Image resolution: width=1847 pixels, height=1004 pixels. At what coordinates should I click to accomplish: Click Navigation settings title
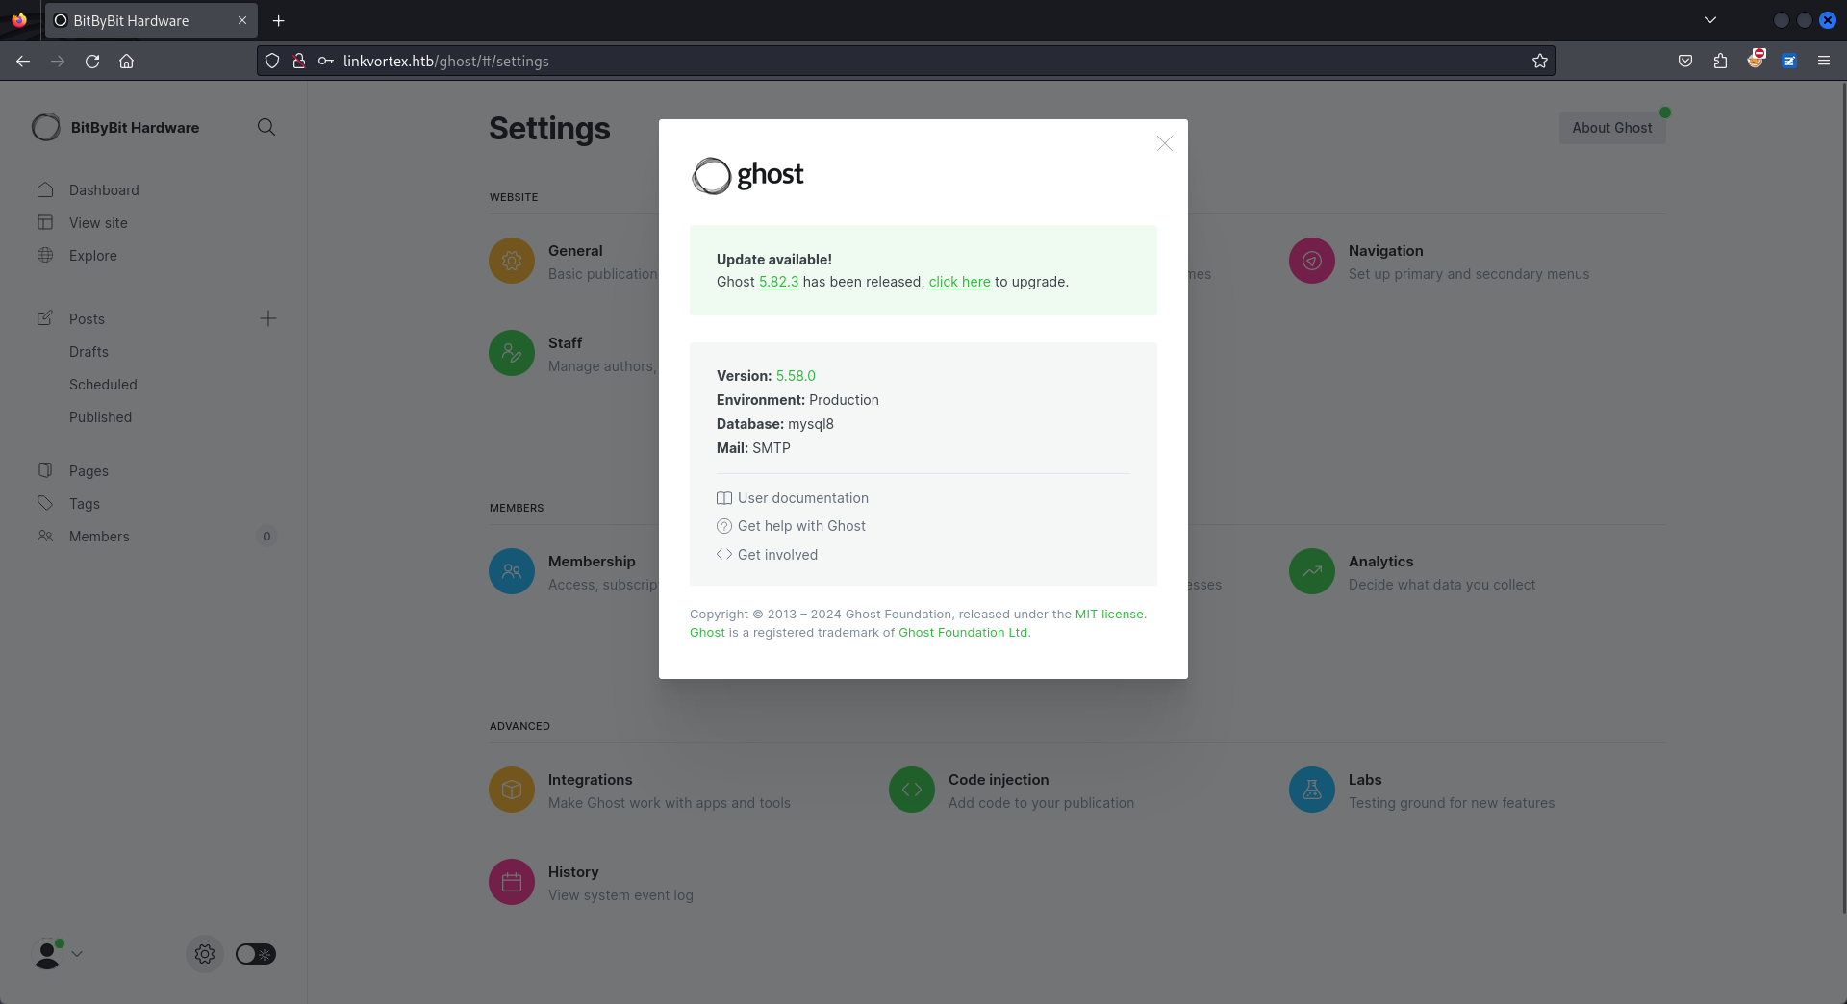click(1385, 251)
